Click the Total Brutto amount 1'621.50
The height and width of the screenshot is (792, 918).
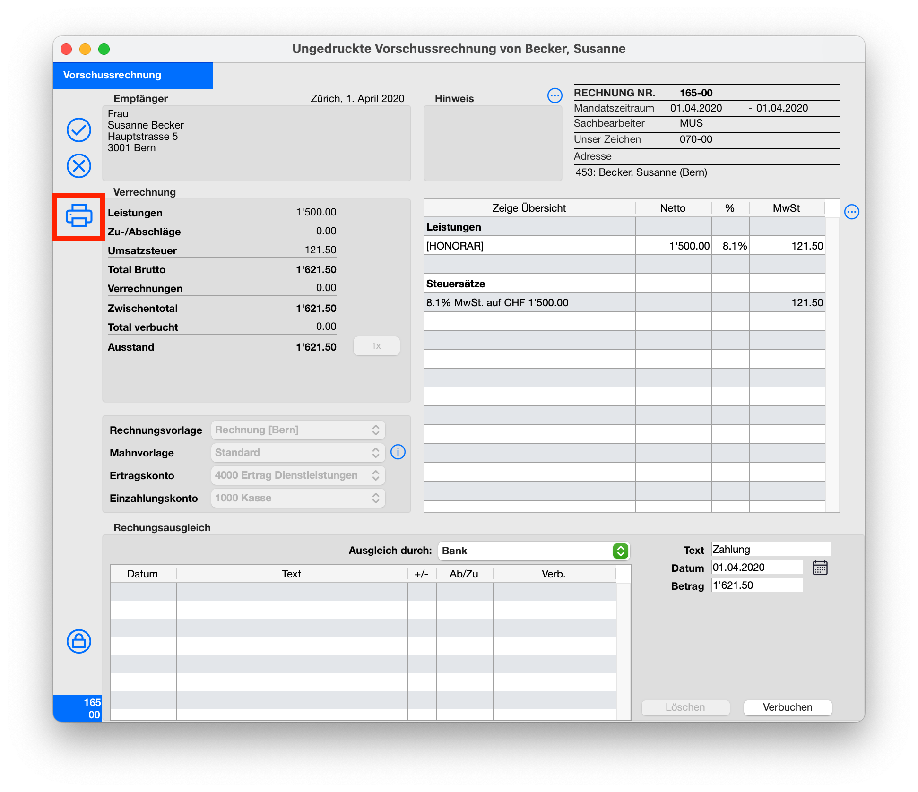point(316,270)
